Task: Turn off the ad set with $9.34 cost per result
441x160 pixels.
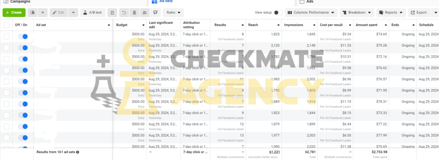Action: (23, 36)
